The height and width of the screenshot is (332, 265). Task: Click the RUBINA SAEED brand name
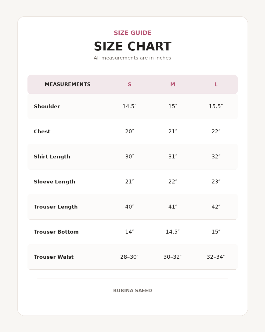pos(132,291)
